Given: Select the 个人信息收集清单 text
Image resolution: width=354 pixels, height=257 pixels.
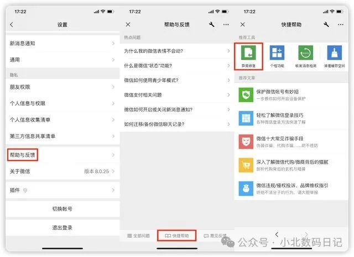Looking at the screenshot, I should click(x=30, y=120).
